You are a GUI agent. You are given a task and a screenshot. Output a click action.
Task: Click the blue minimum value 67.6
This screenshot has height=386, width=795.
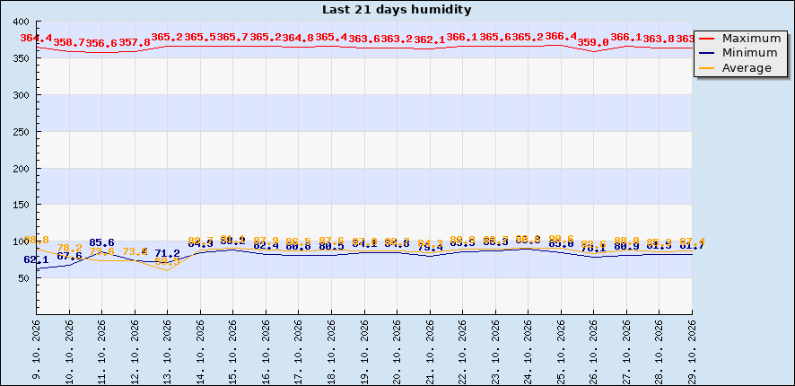69,257
